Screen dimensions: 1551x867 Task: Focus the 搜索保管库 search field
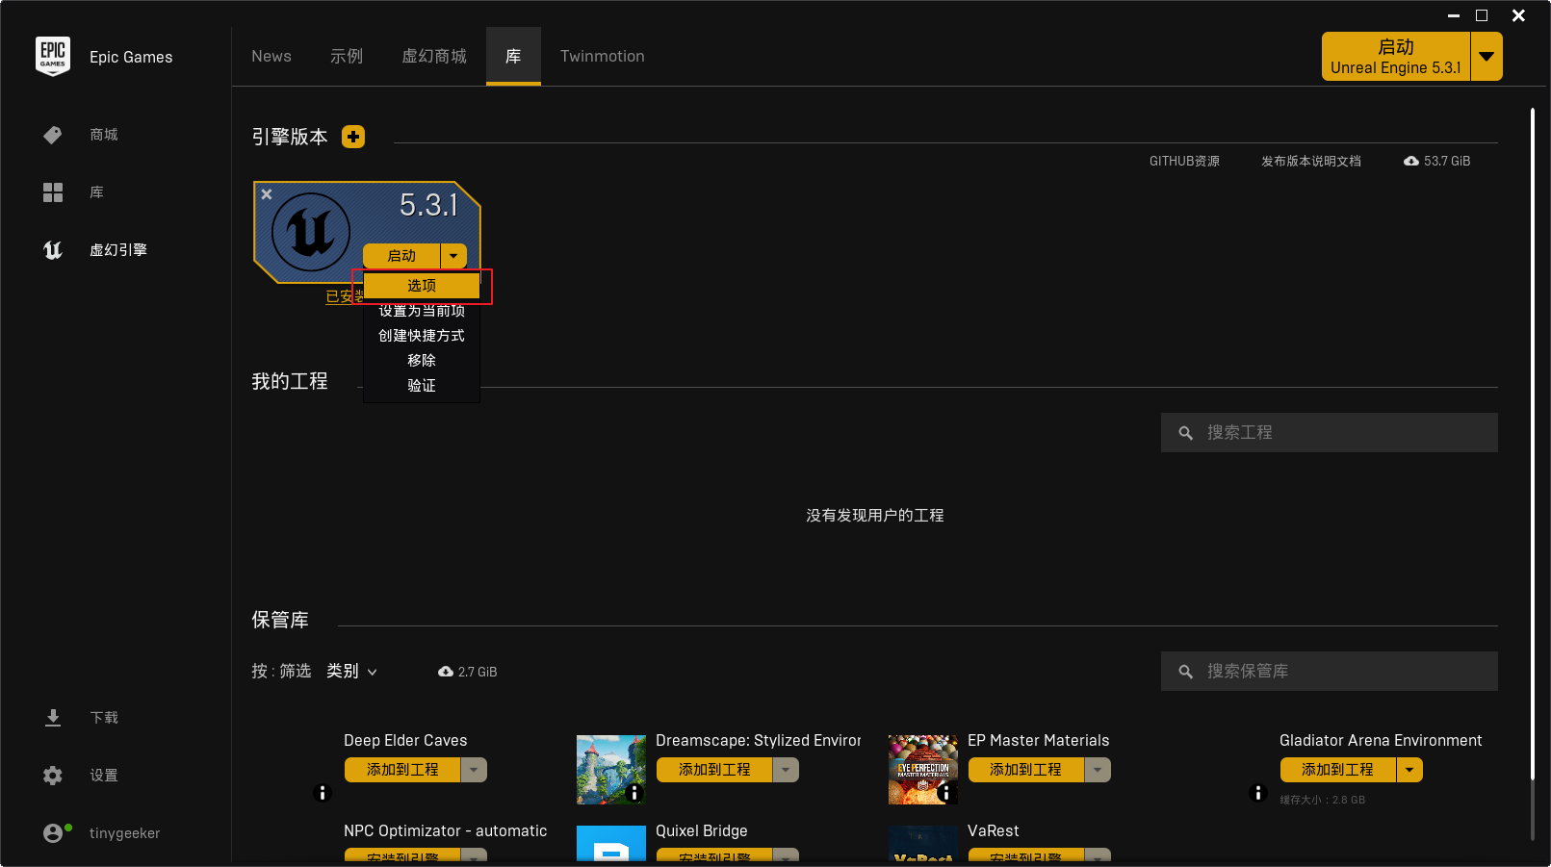coord(1330,672)
